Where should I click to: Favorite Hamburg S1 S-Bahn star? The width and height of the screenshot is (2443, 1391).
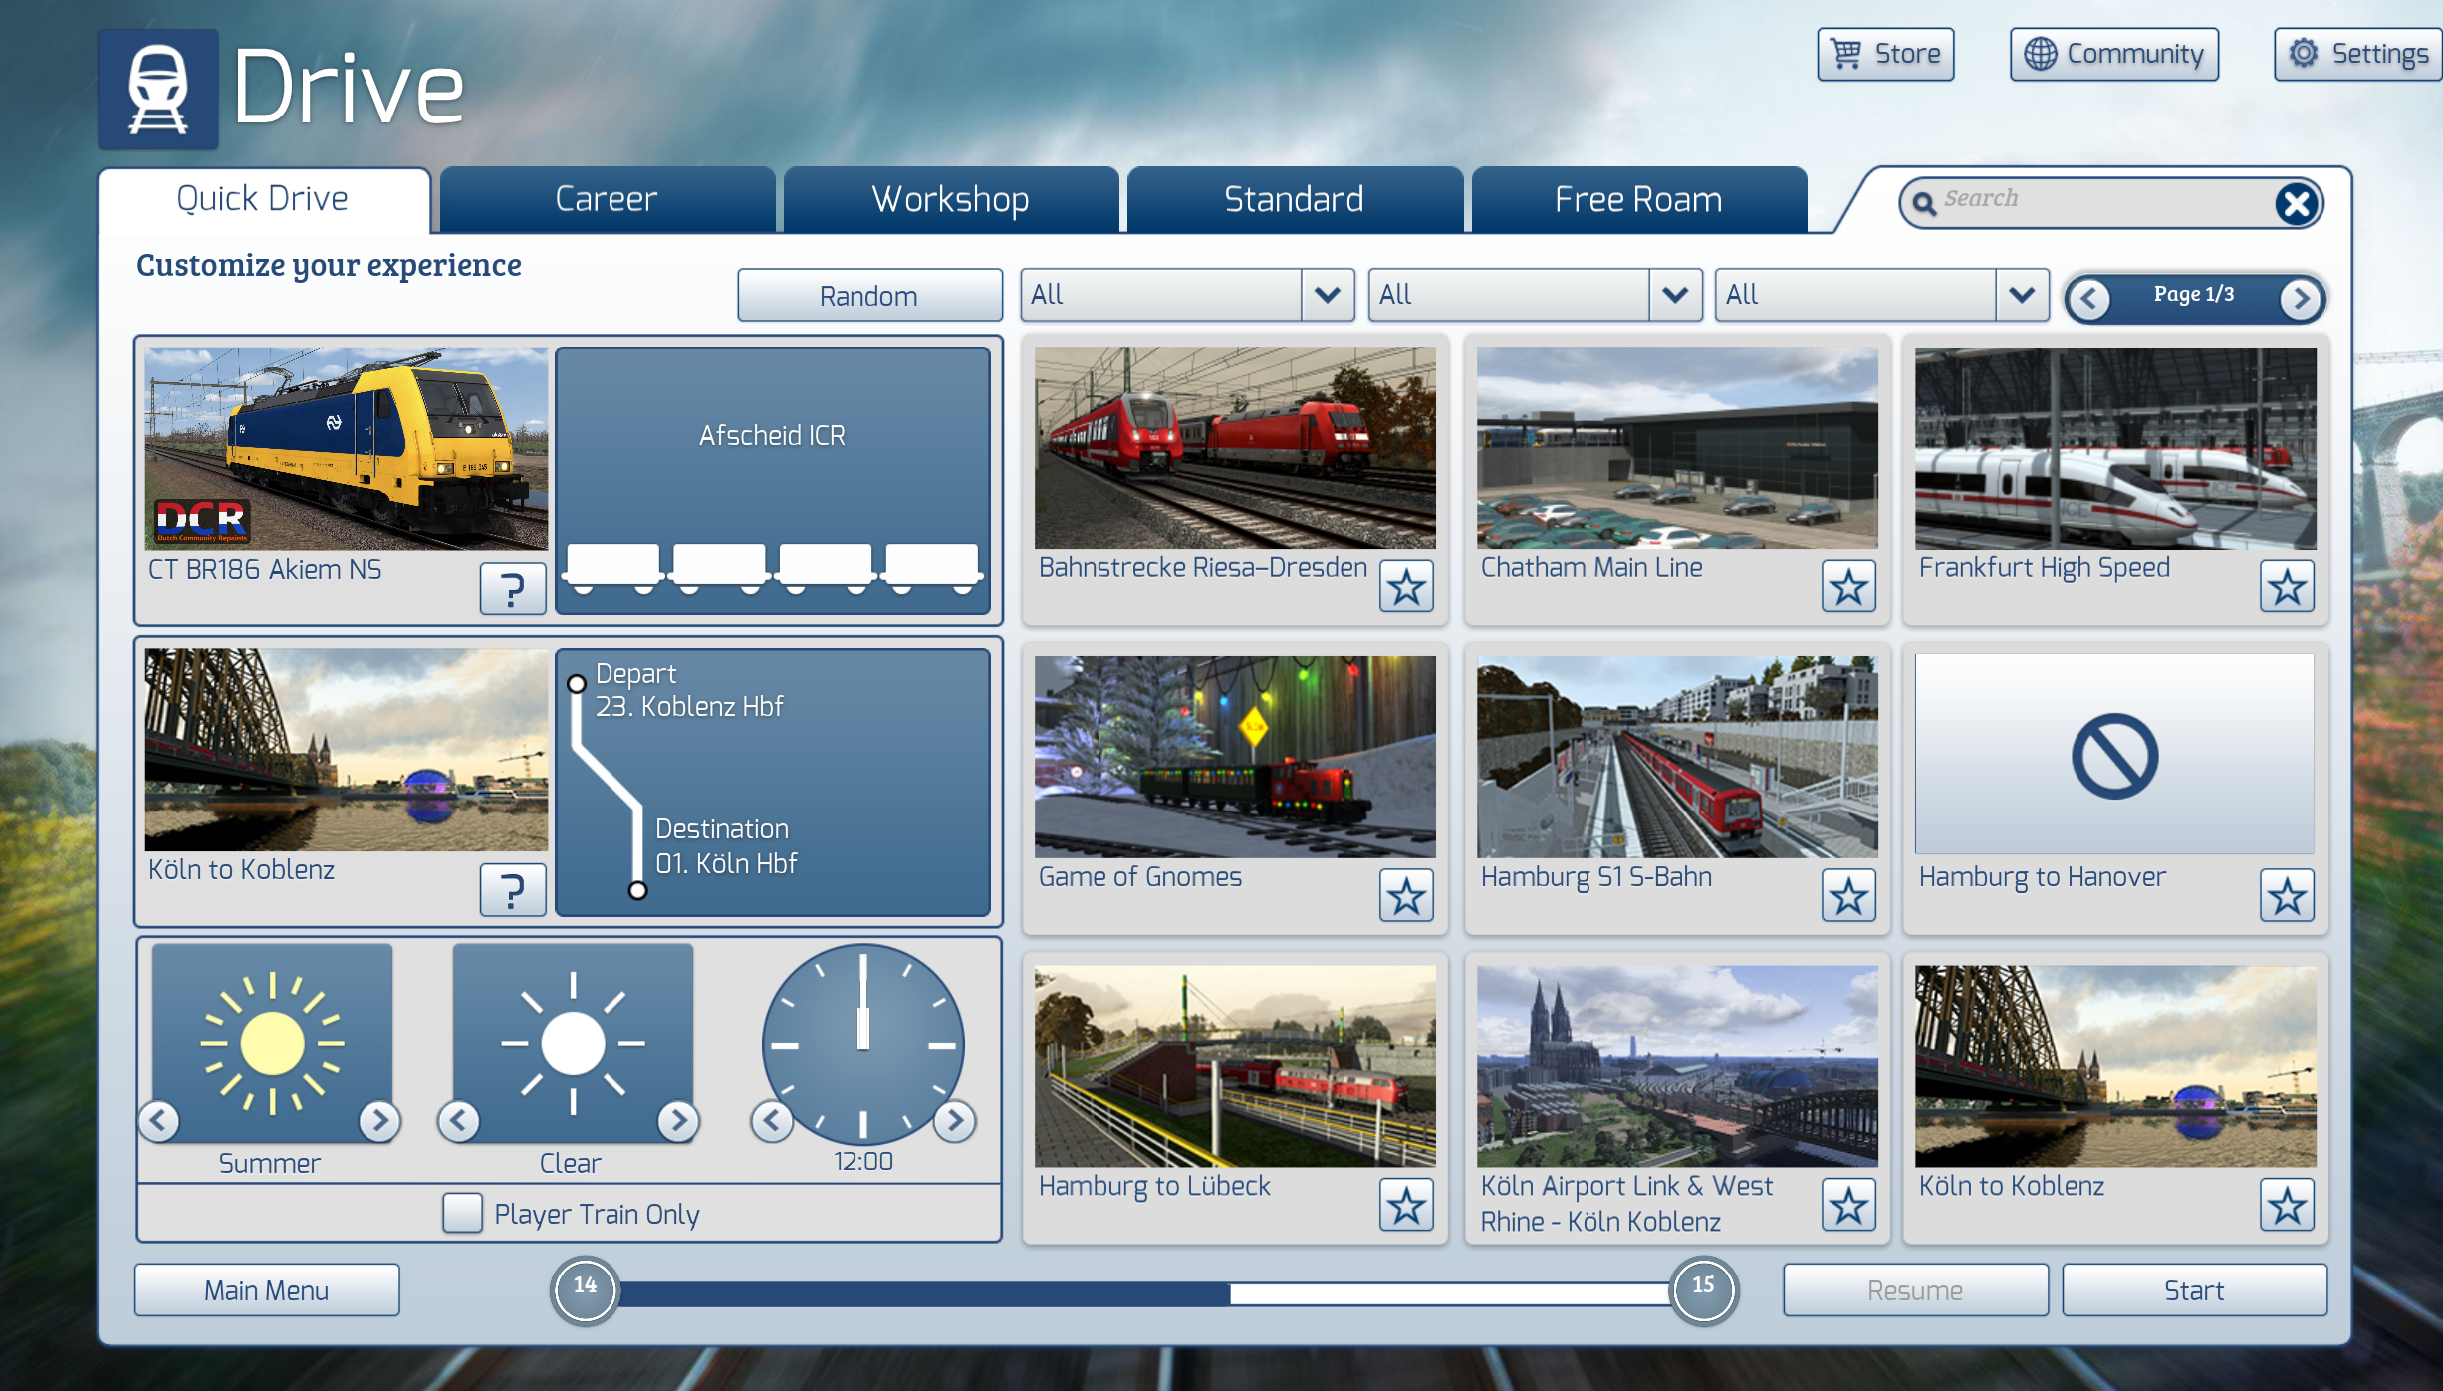pos(1848,896)
